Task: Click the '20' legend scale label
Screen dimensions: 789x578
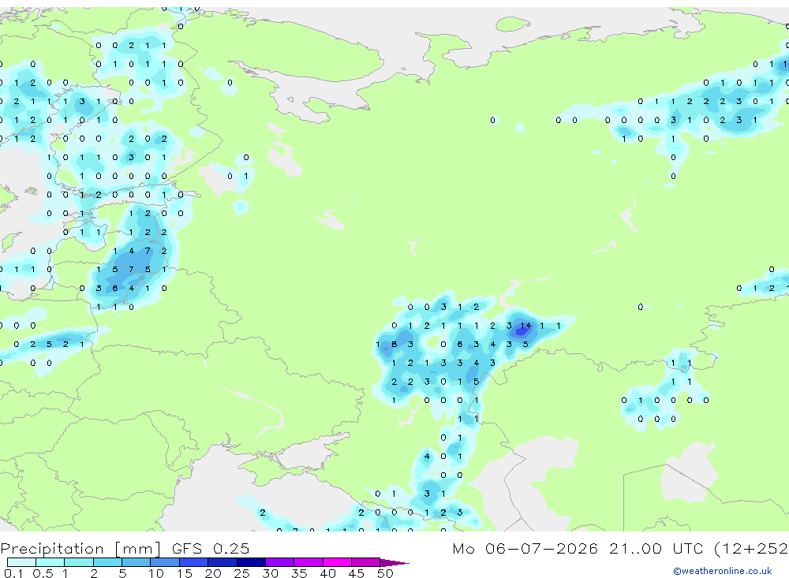Action: point(213,573)
